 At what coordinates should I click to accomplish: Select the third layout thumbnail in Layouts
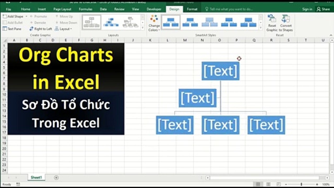pos(130,22)
